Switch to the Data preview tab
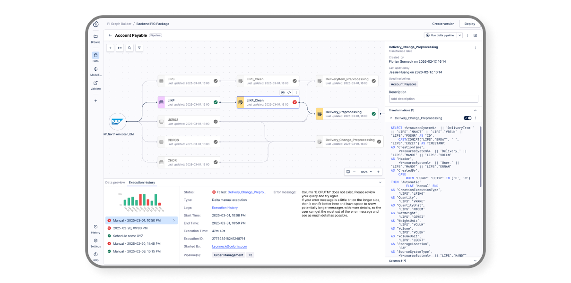Image resolution: width=571 pixels, height=283 pixels. point(115,183)
